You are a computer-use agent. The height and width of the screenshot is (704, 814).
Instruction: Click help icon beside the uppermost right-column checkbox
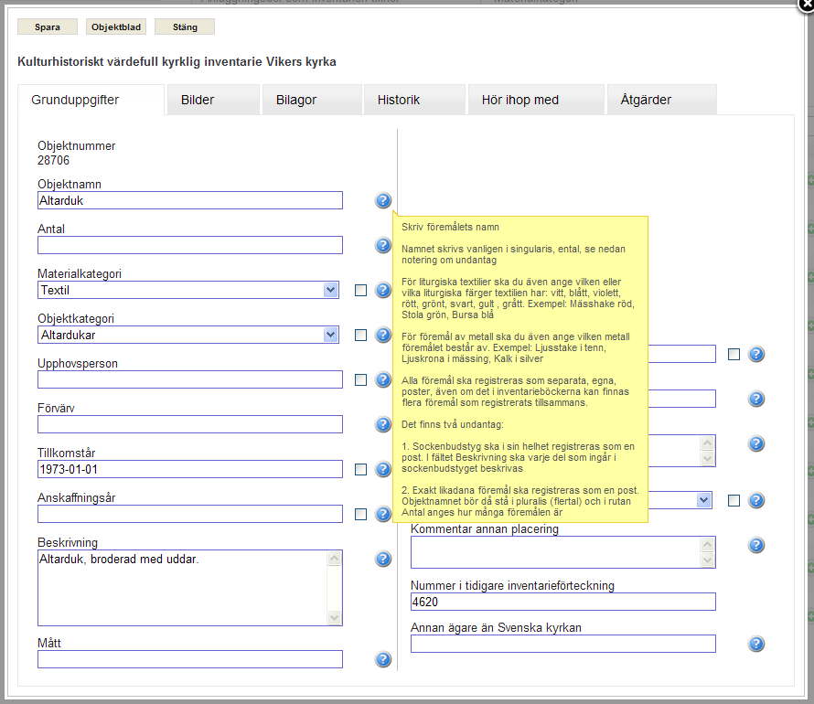756,354
